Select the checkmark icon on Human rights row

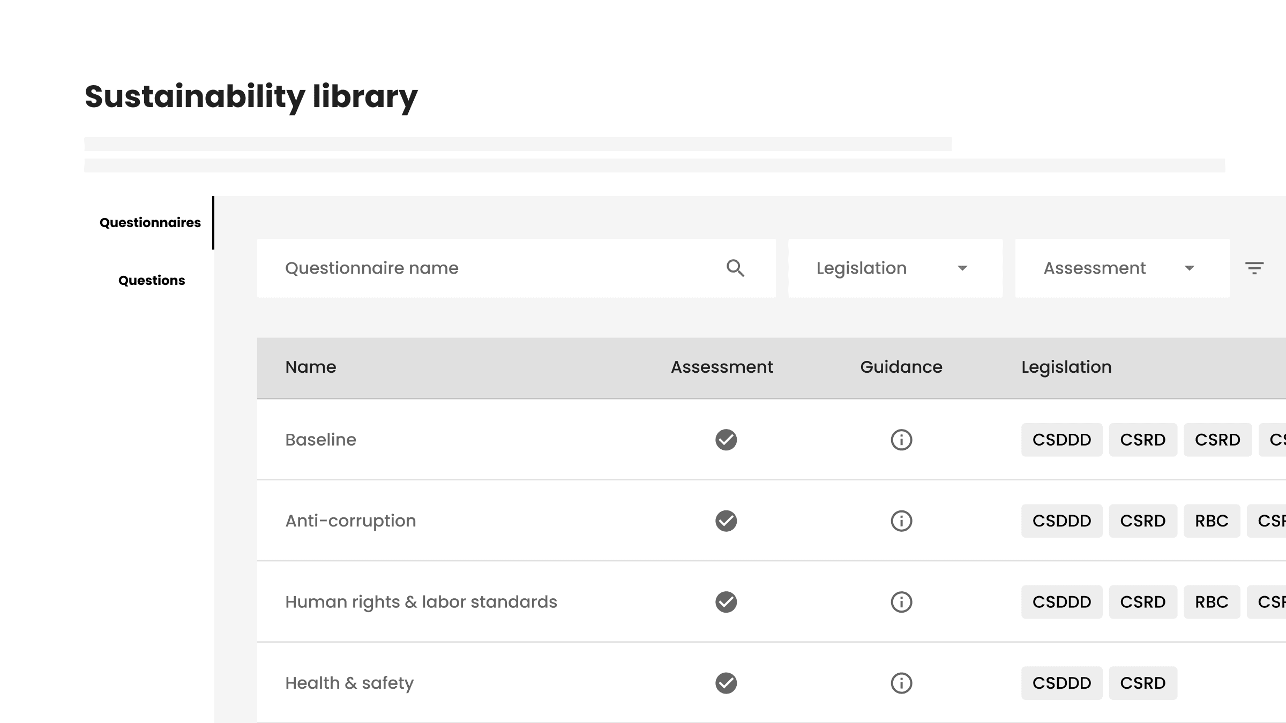point(726,602)
